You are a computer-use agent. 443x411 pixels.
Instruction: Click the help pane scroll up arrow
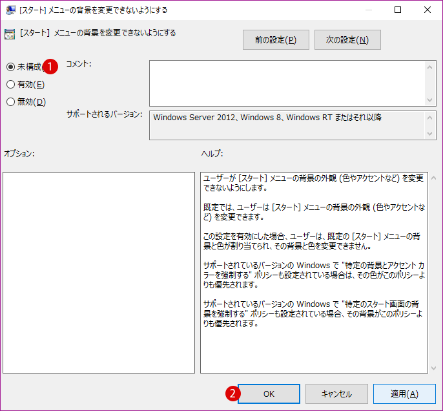coord(434,178)
